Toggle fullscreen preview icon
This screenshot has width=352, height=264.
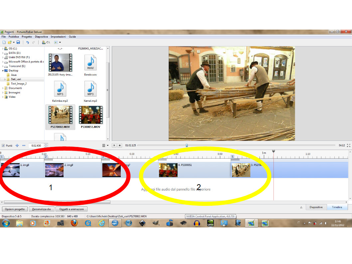[348, 145]
